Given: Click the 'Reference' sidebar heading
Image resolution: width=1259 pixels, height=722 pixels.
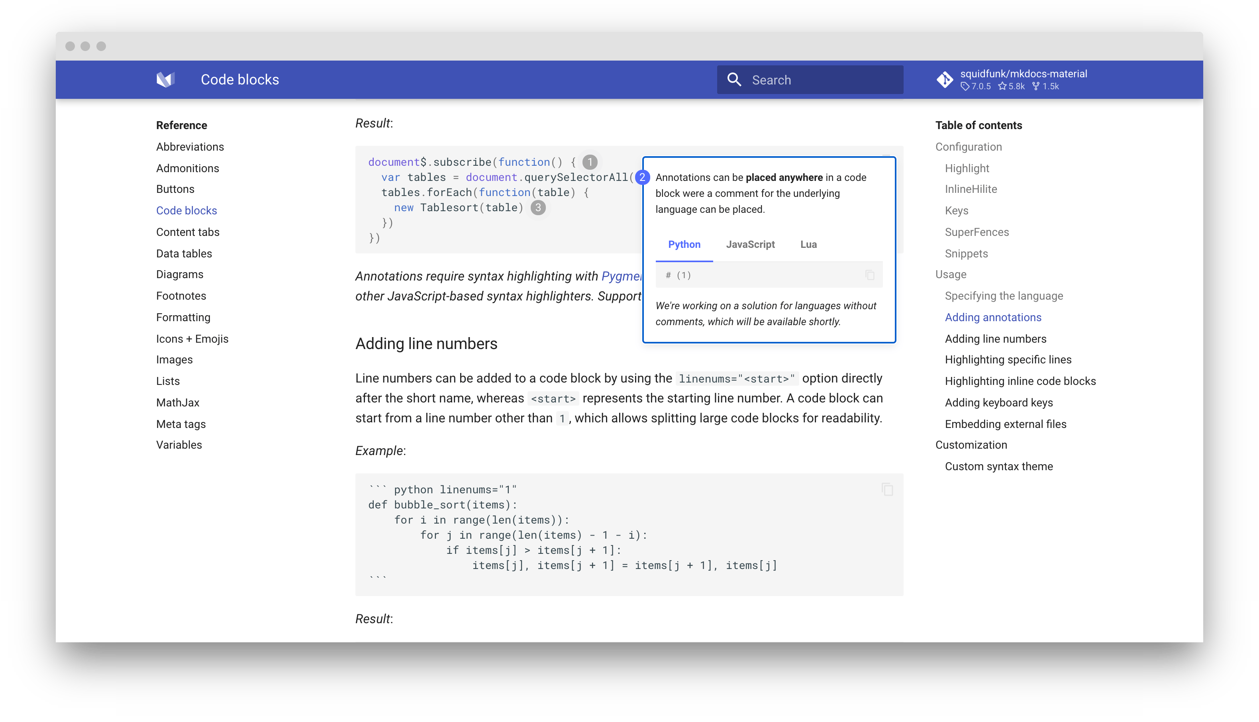Looking at the screenshot, I should (x=181, y=125).
